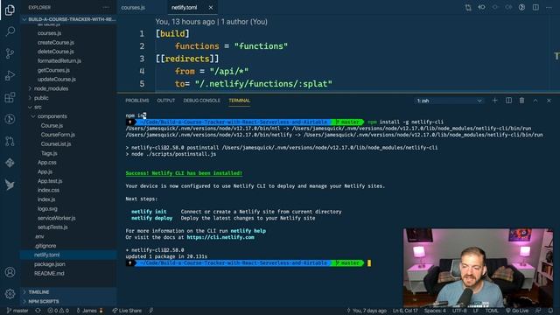Open the terminal selector 1: zsh dropdown
The width and height of the screenshot is (560, 315).
[449, 101]
